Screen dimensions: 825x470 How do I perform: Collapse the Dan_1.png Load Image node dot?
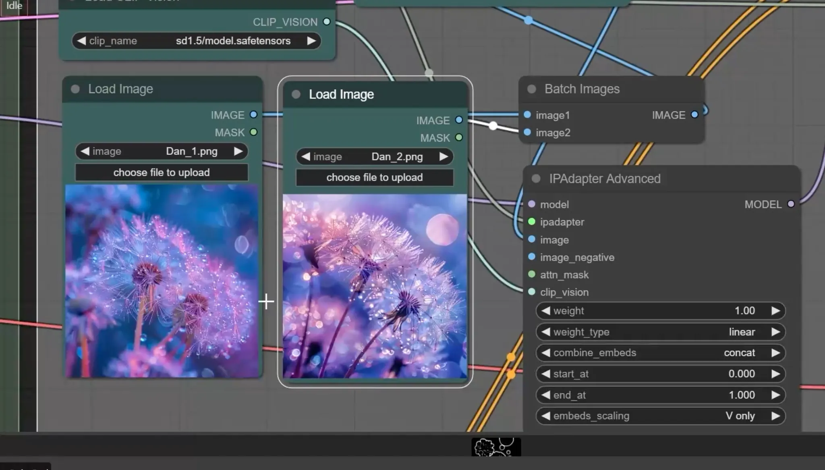pyautogui.click(x=75, y=89)
